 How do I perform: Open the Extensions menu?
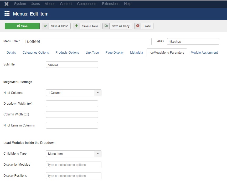(x=111, y=4)
